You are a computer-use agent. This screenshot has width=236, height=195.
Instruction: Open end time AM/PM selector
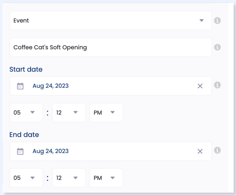pos(106,178)
